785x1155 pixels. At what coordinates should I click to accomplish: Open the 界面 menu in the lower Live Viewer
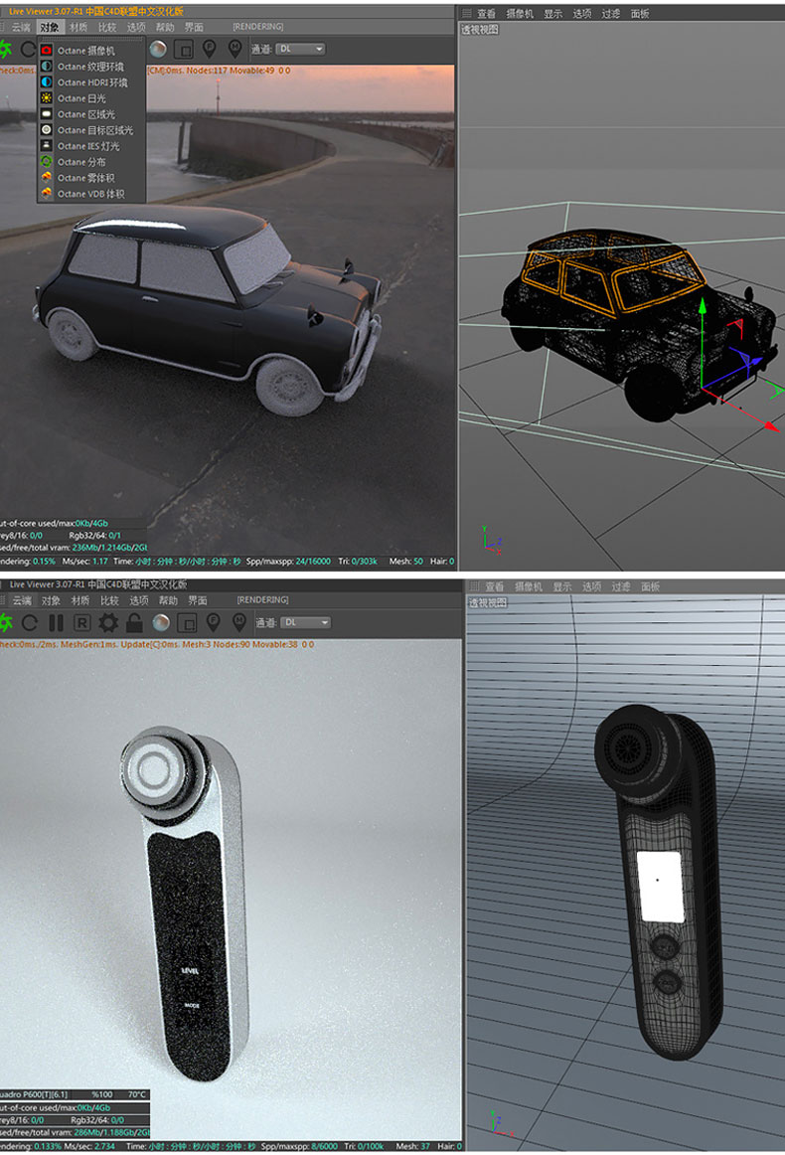tap(198, 600)
